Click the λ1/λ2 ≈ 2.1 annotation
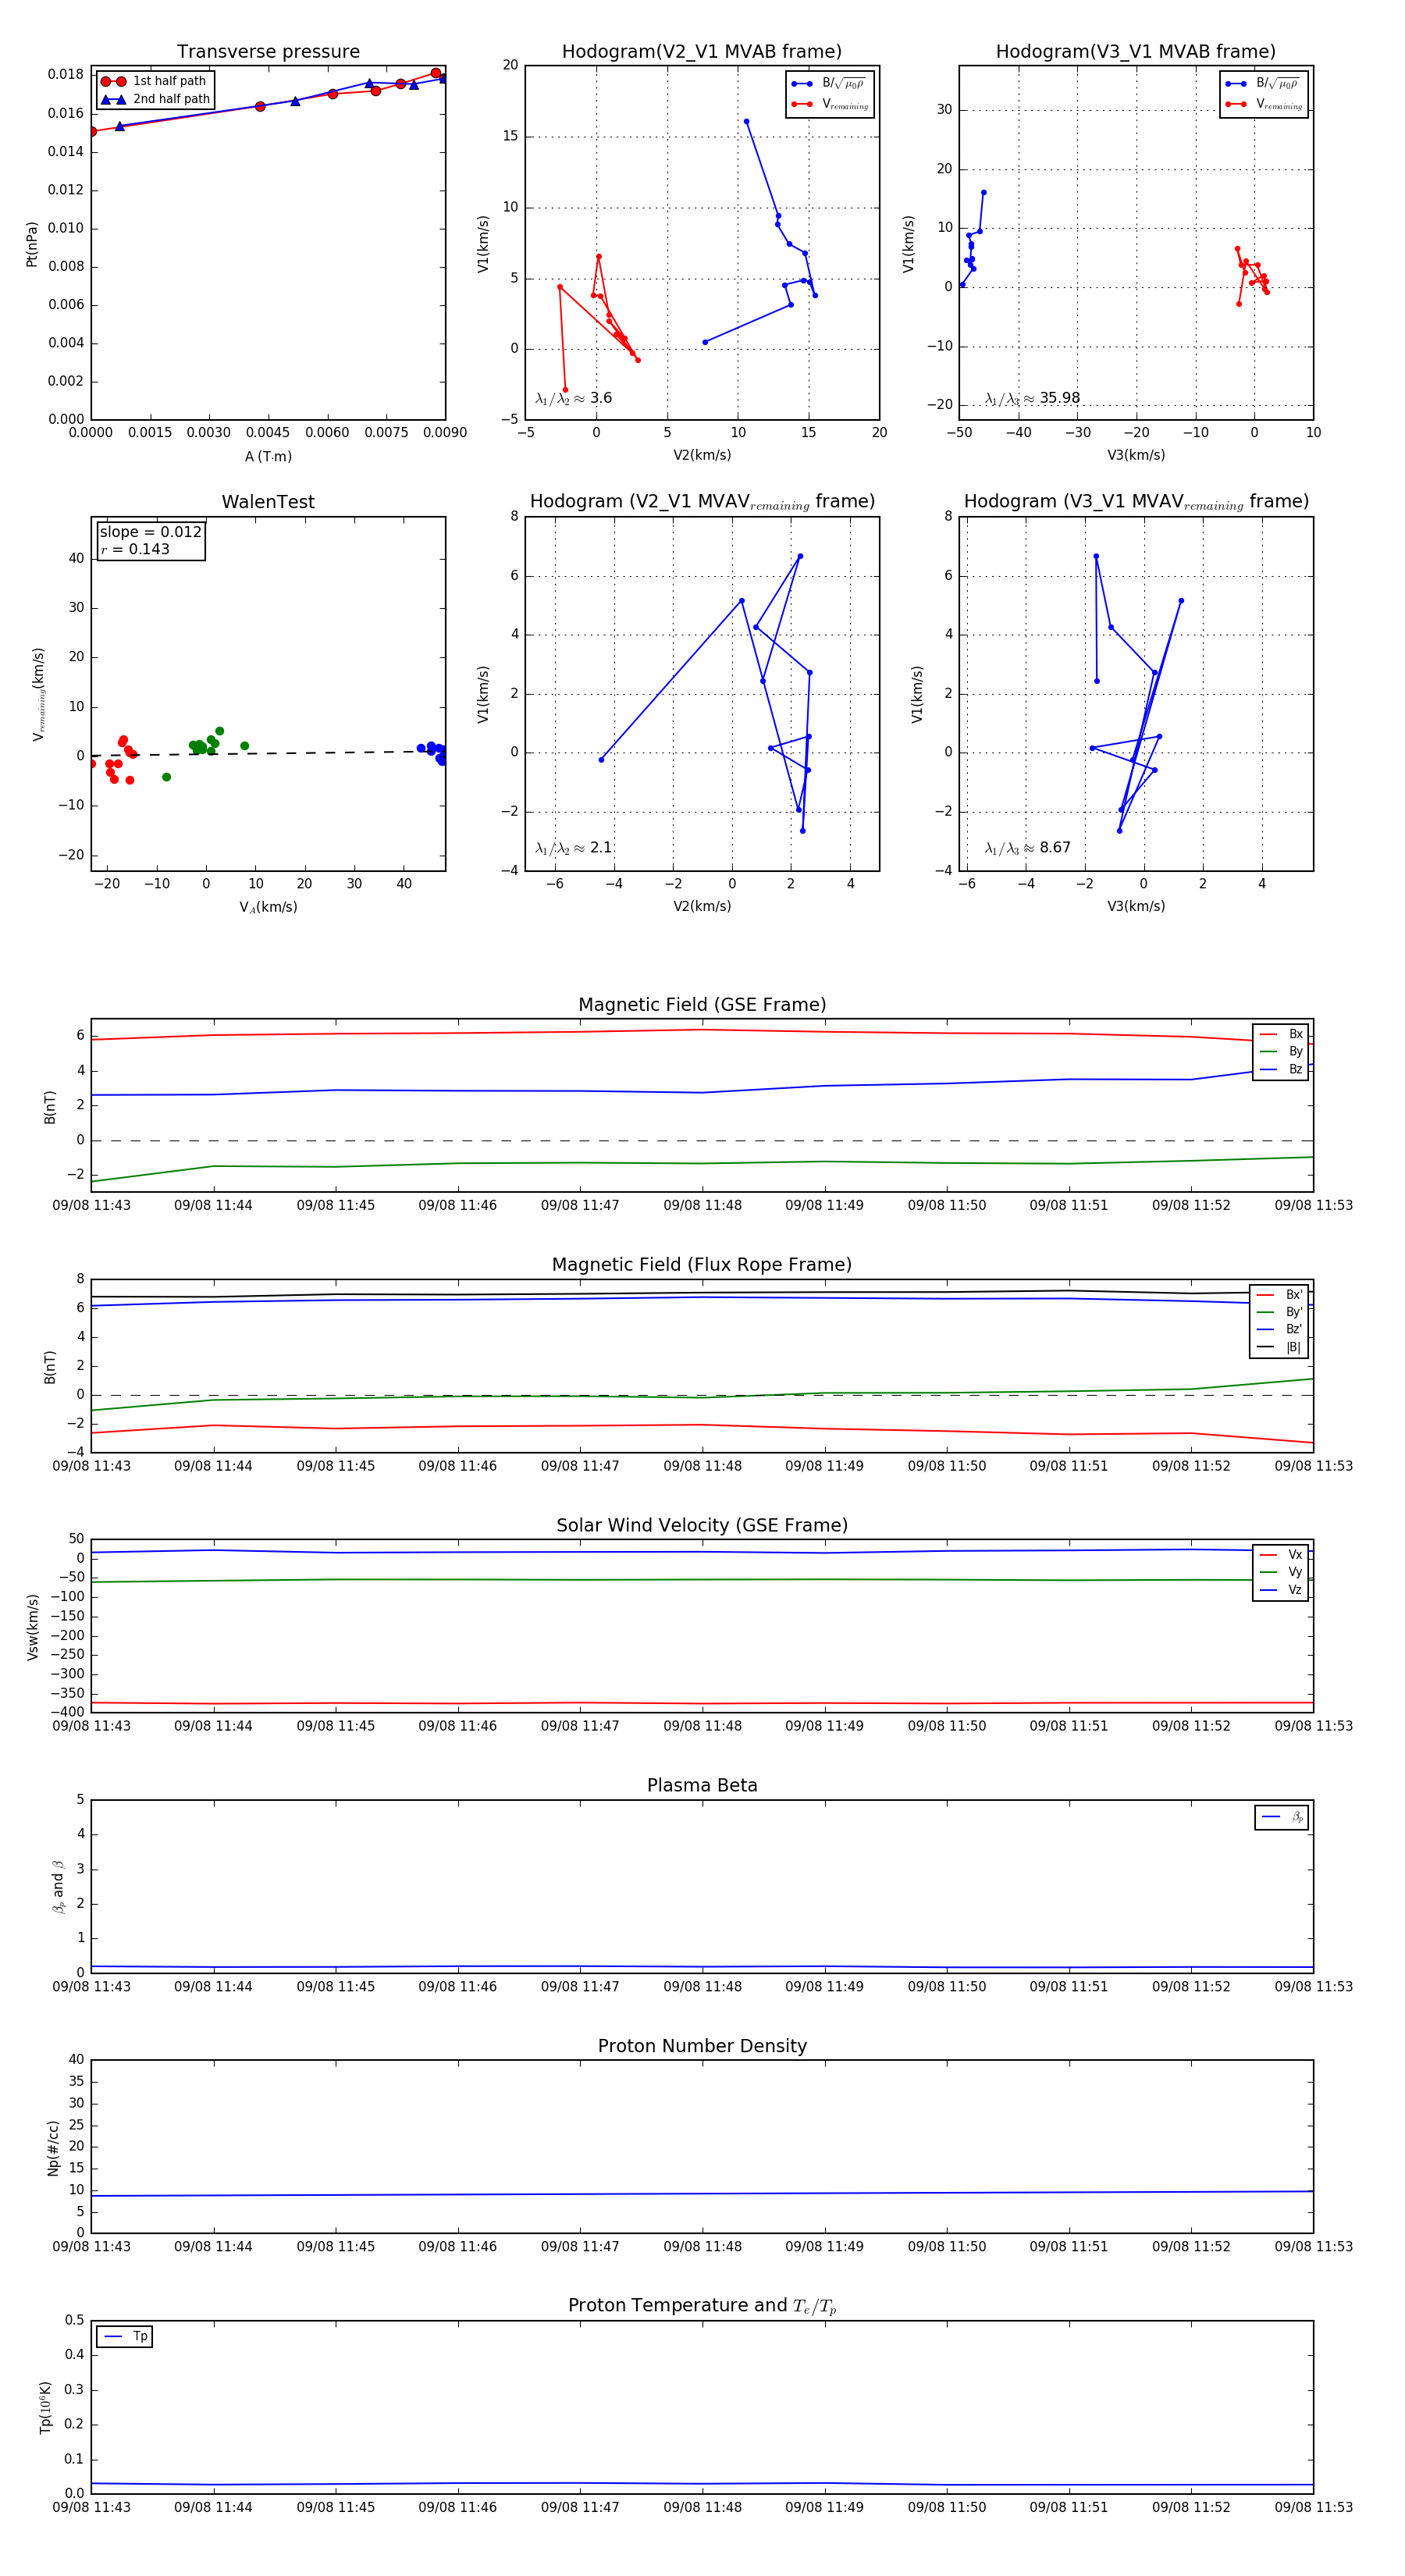Screen dimensions: 1405x2576 [x=573, y=848]
